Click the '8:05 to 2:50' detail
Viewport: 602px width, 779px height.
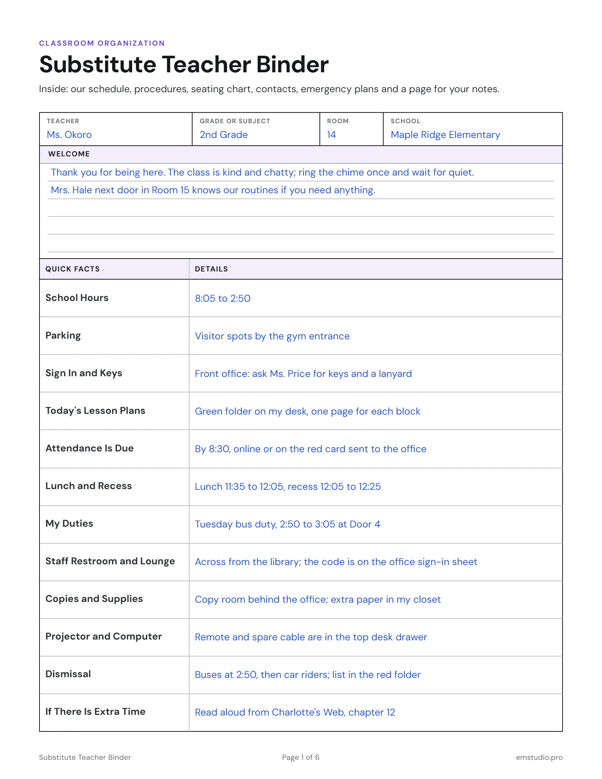(x=222, y=298)
